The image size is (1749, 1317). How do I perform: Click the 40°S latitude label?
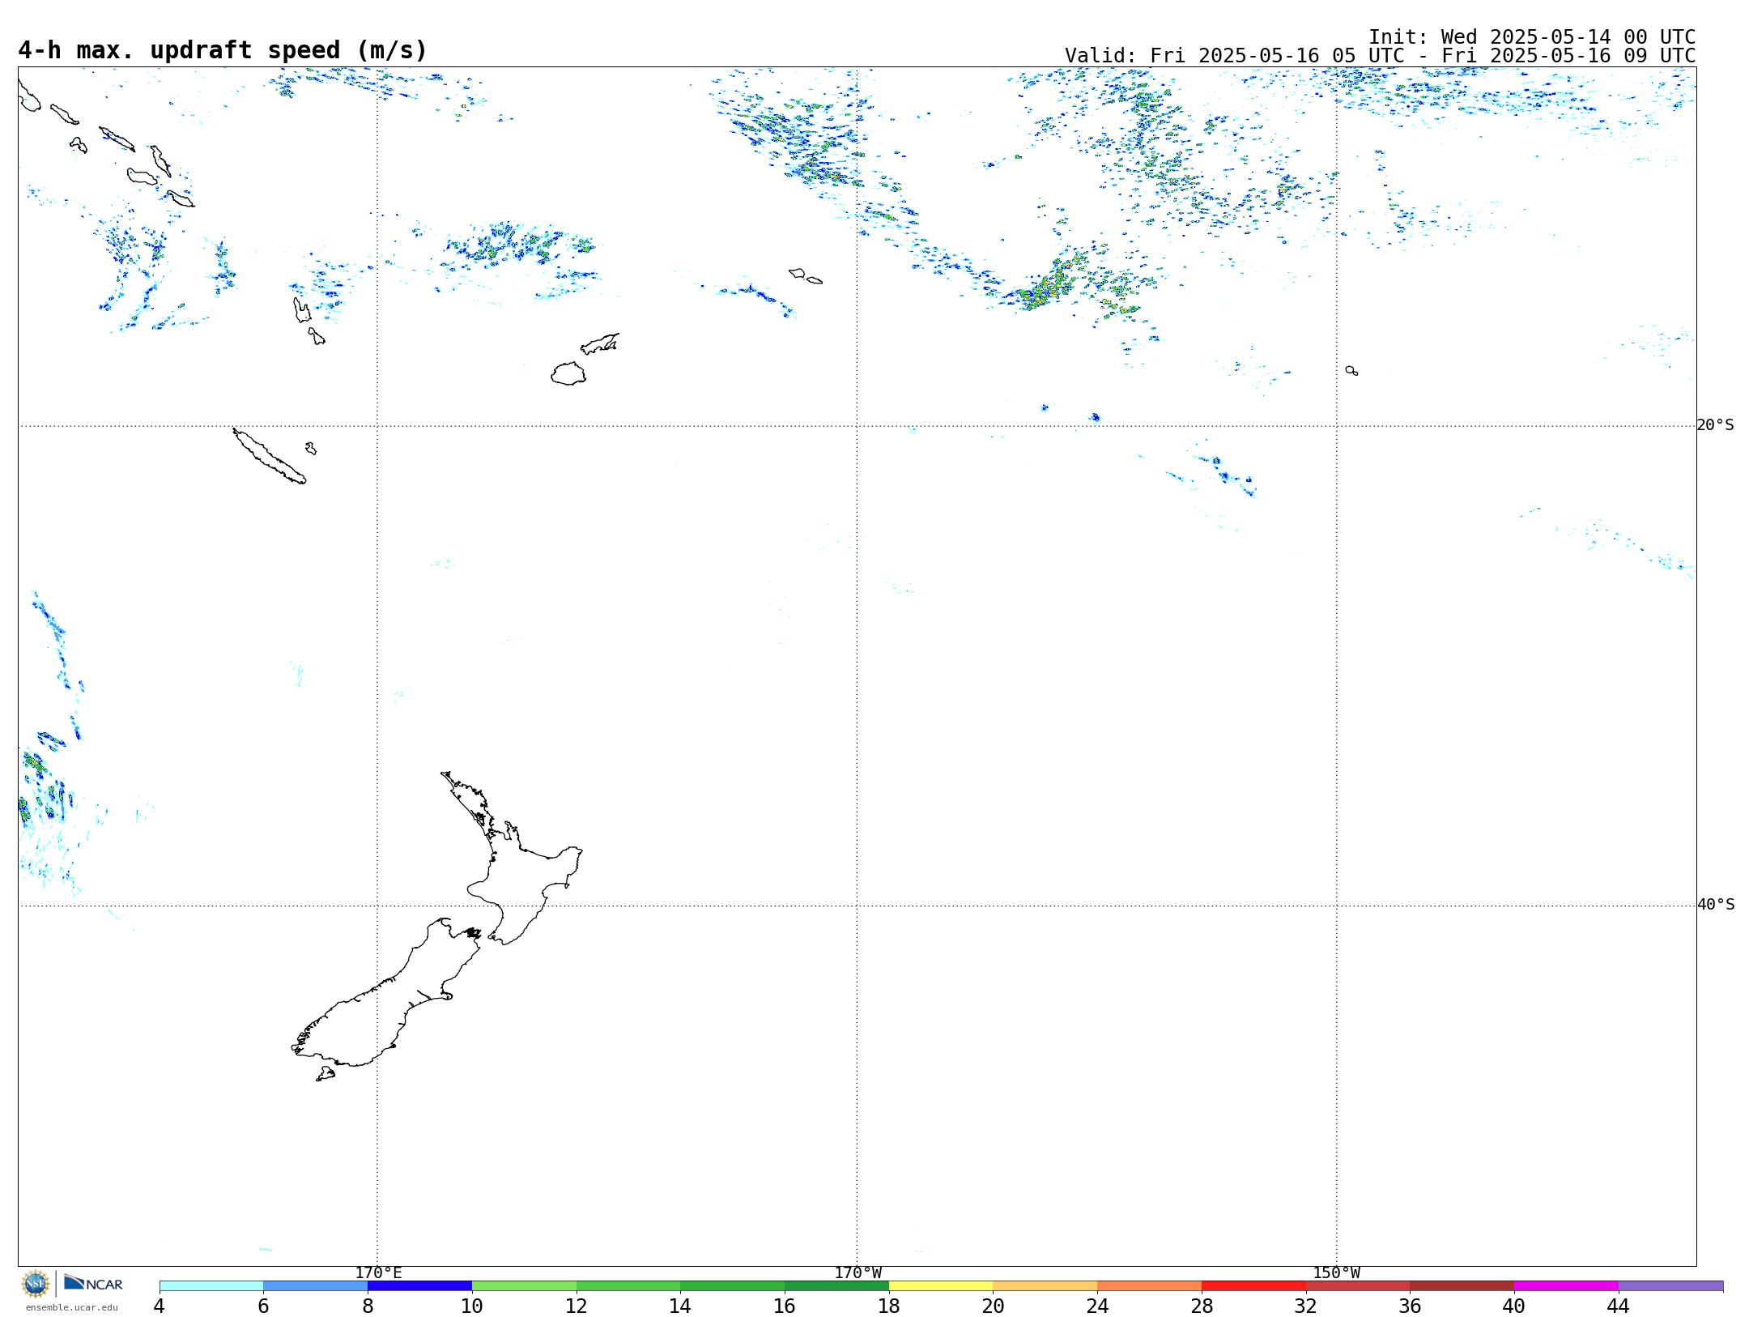(x=1715, y=905)
